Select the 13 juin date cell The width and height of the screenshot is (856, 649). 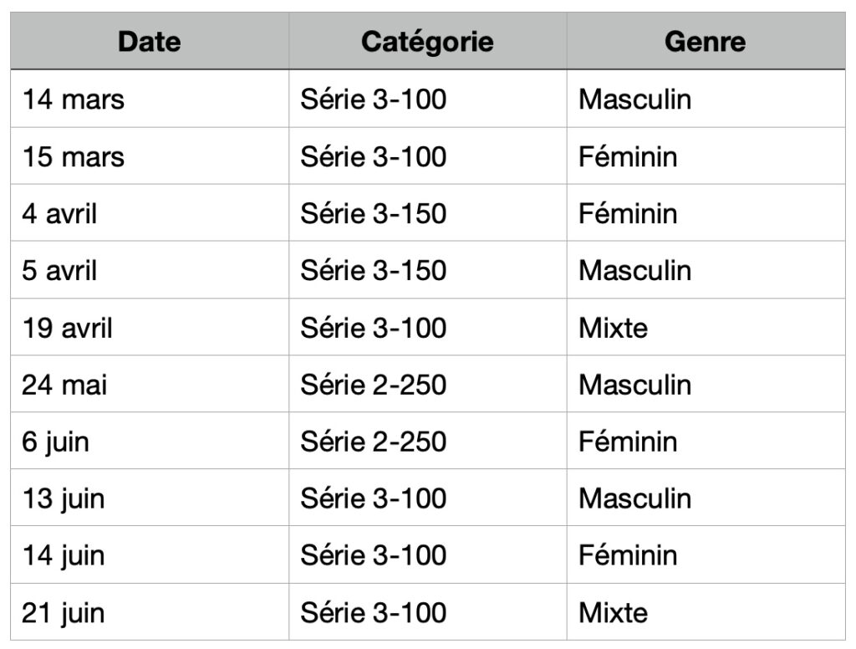point(64,498)
